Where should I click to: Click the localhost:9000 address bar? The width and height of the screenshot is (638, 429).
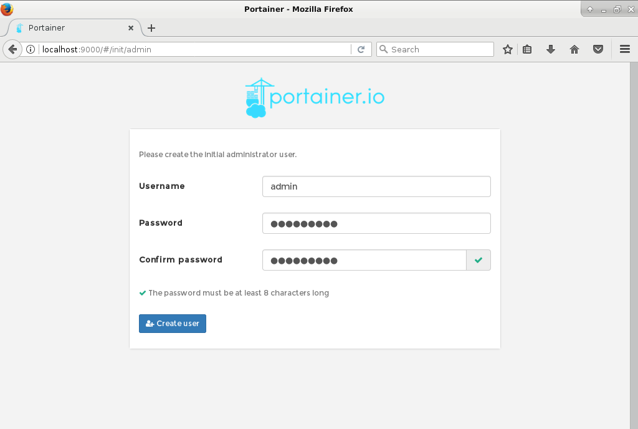(195, 49)
